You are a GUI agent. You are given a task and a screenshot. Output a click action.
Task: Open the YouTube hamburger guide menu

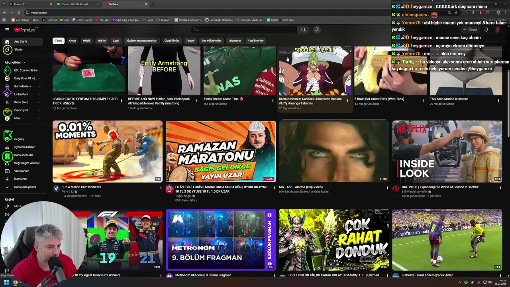(x=7, y=29)
